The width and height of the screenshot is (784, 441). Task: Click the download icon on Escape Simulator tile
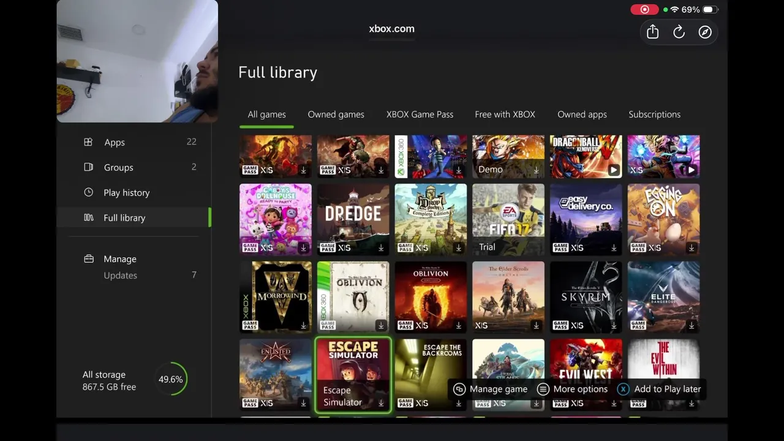381,403
